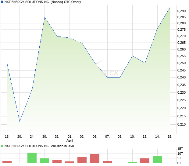Click the x-axis date label '07.'
Screen dimensions: 189x166
click(x=107, y=137)
